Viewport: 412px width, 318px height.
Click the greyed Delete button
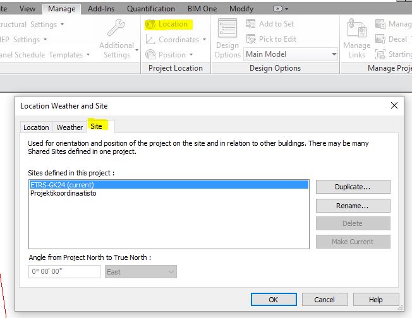click(x=353, y=223)
